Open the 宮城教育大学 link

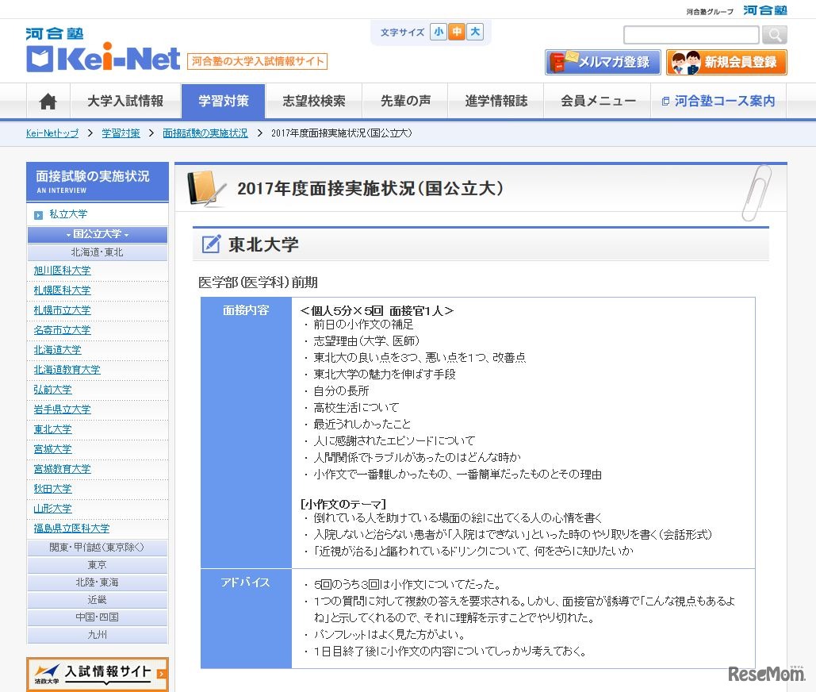pyautogui.click(x=62, y=469)
